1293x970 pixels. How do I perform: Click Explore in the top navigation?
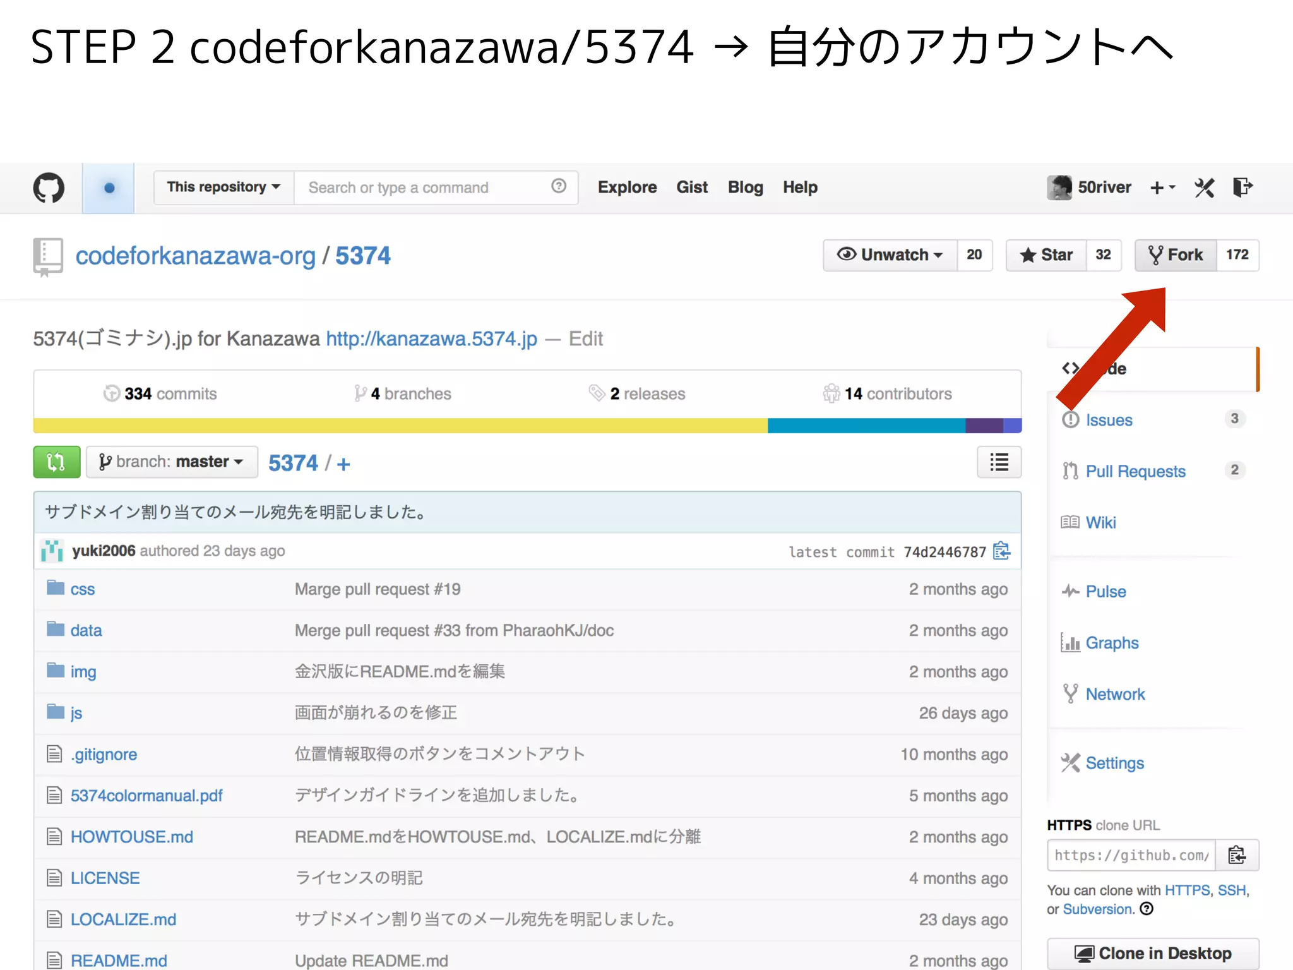[x=628, y=188]
